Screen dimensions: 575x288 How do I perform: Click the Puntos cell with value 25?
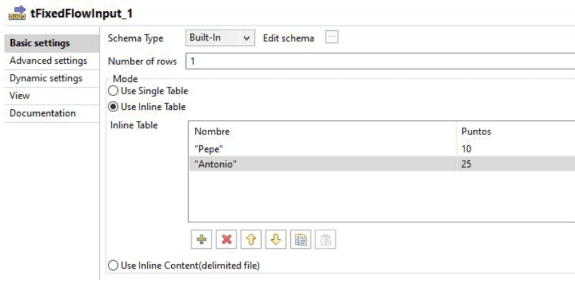tap(516, 164)
